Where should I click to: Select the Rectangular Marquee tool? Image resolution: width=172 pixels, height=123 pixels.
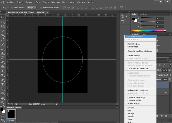coord(3,22)
